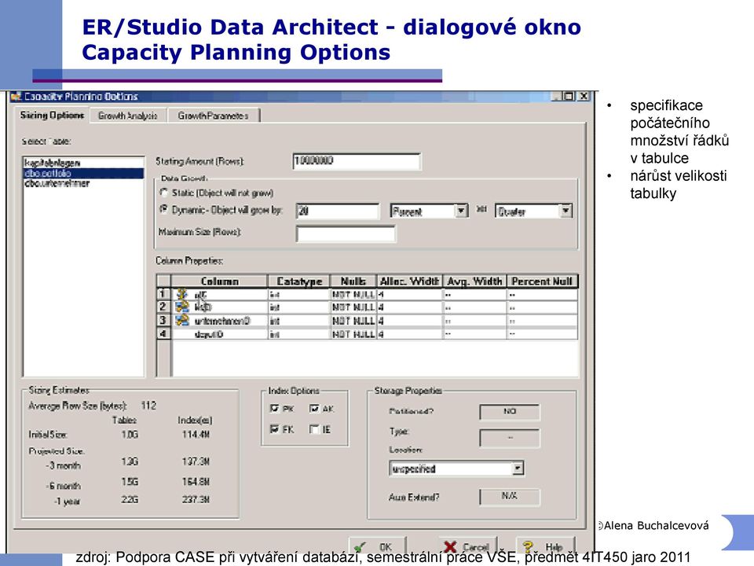Viewport: 754px width, 566px height.
Task: Click the Maximum Size (Rows) field
Action: [346, 234]
